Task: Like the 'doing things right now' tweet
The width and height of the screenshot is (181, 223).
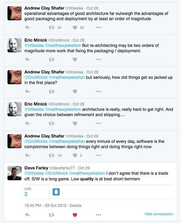Action: 75,155
